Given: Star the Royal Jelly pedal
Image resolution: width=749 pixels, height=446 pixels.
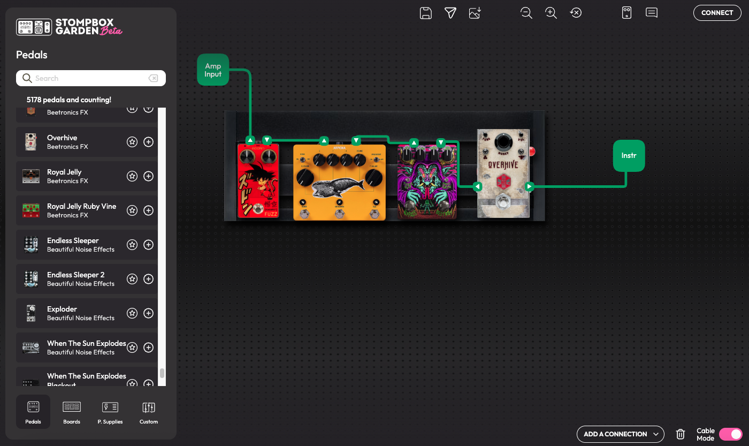Looking at the screenshot, I should 132,176.
